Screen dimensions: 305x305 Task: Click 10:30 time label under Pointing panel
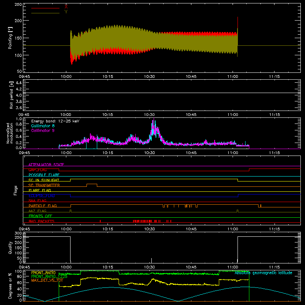(149, 77)
